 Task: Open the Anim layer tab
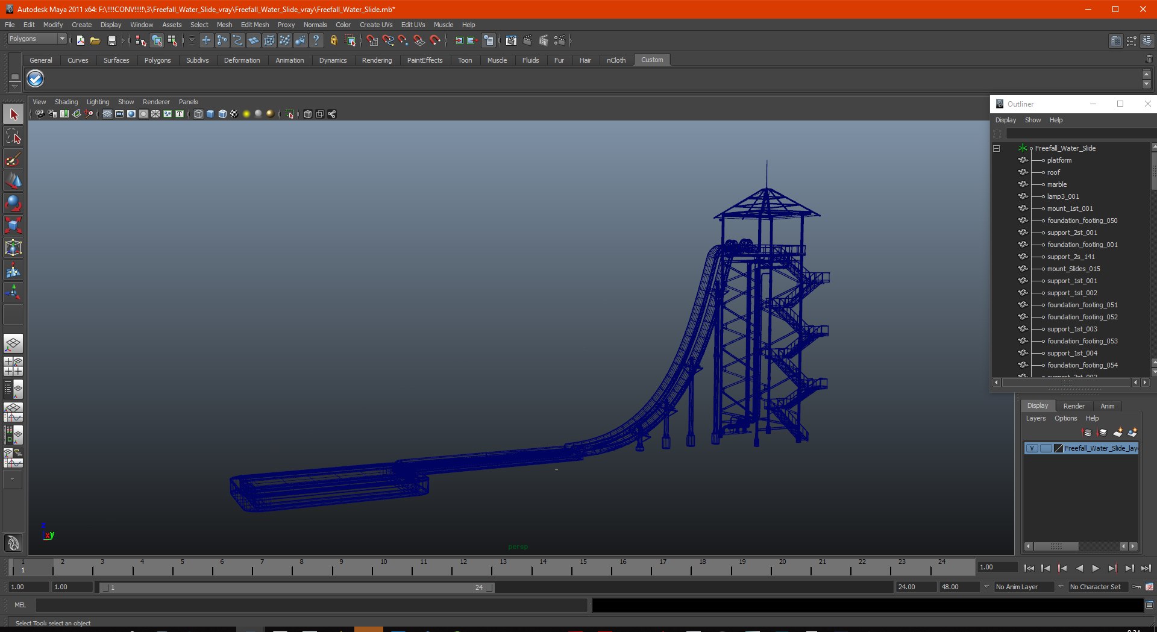1107,406
